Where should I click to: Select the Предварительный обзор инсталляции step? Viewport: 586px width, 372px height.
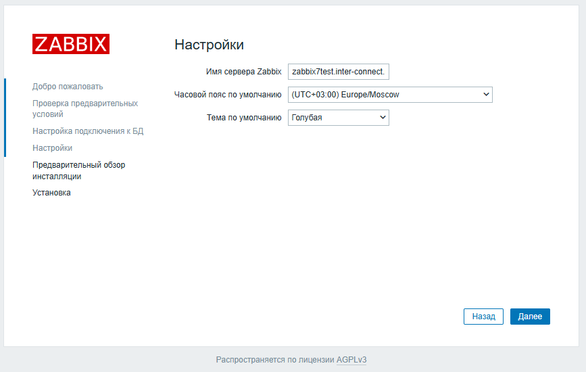79,170
